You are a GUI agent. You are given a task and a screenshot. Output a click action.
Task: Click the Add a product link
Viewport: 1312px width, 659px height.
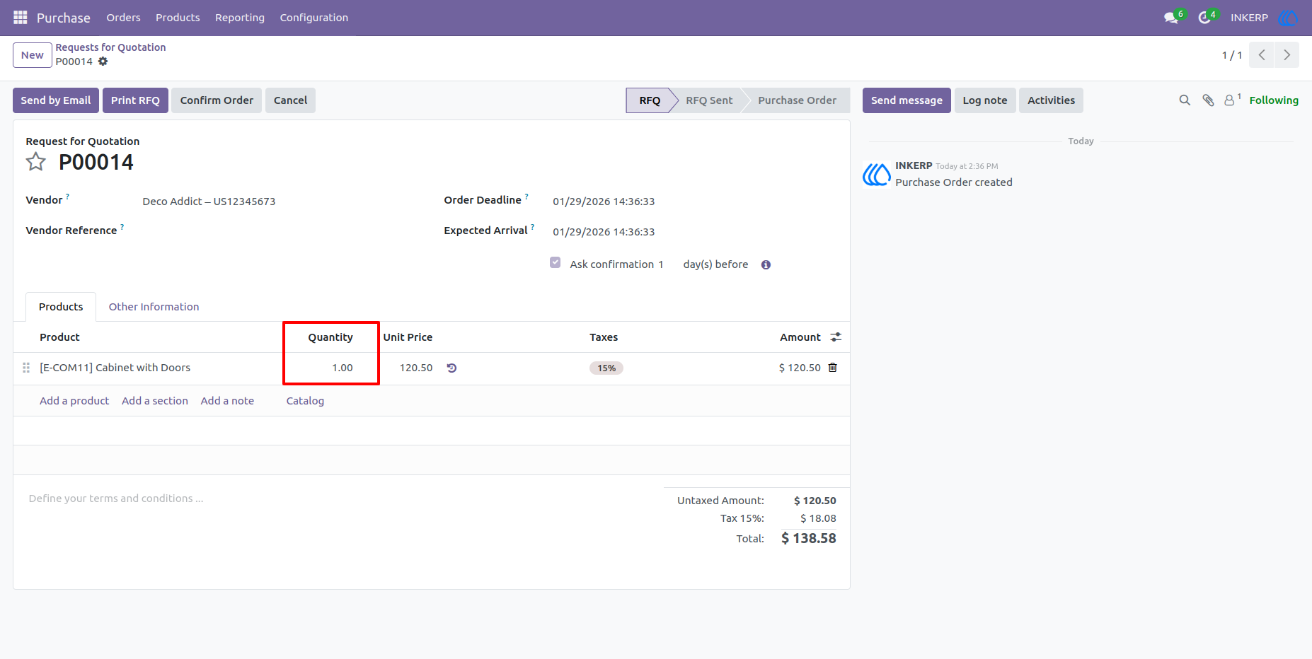[x=74, y=401]
